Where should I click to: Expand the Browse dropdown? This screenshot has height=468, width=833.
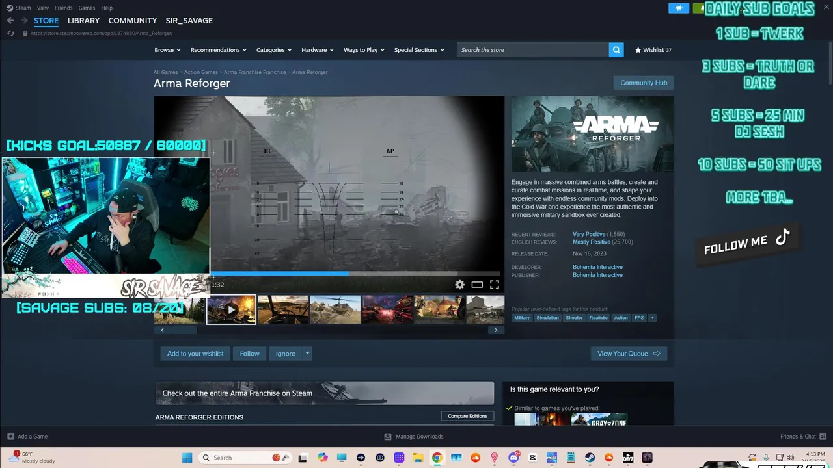168,50
